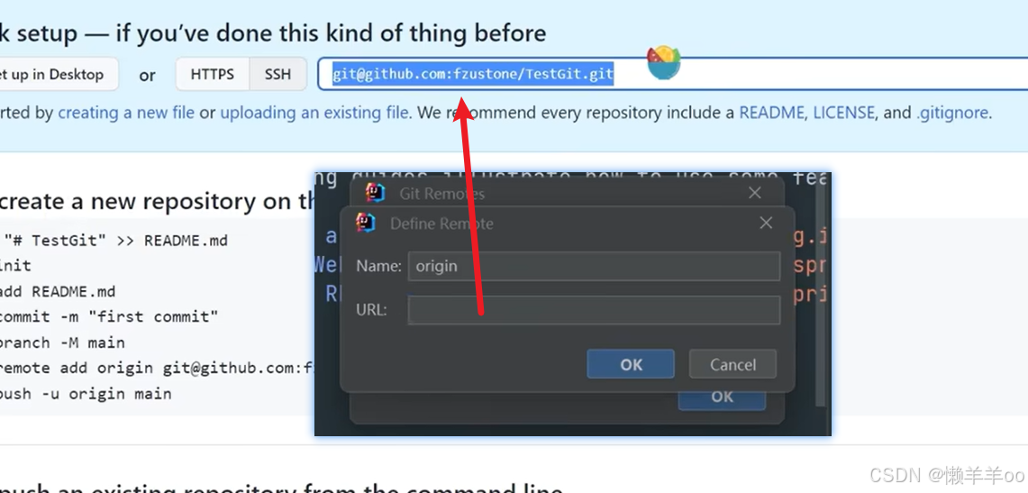This screenshot has width=1028, height=493.
Task: Open the README link
Action: click(x=771, y=113)
